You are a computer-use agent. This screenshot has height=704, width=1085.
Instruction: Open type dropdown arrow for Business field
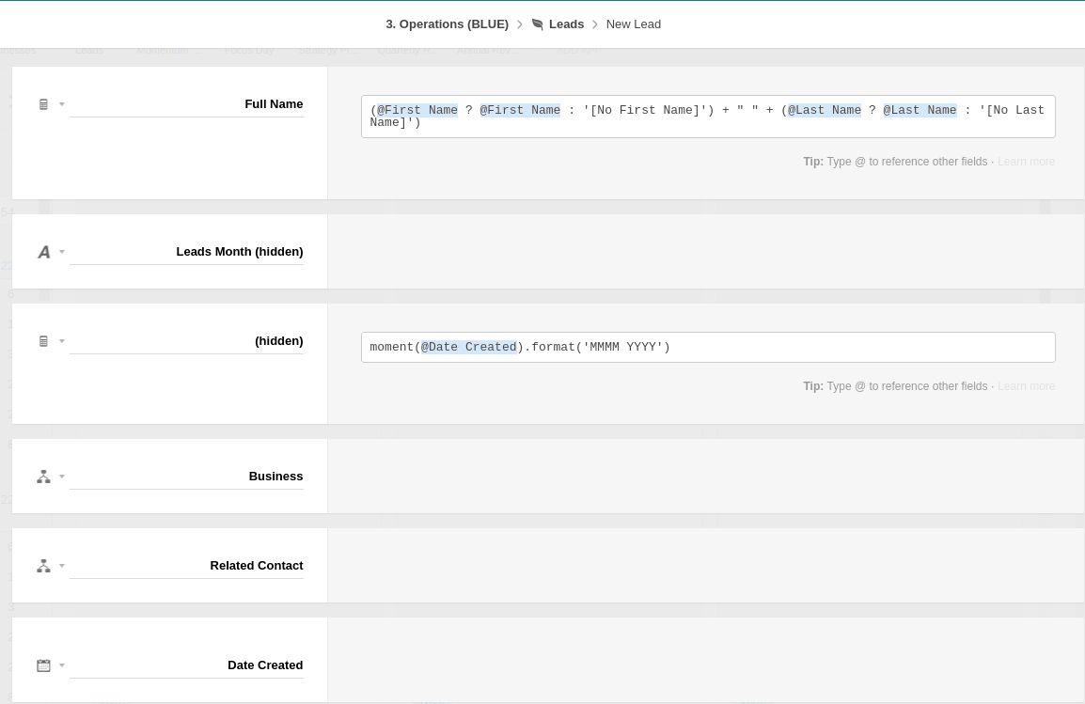62,477
